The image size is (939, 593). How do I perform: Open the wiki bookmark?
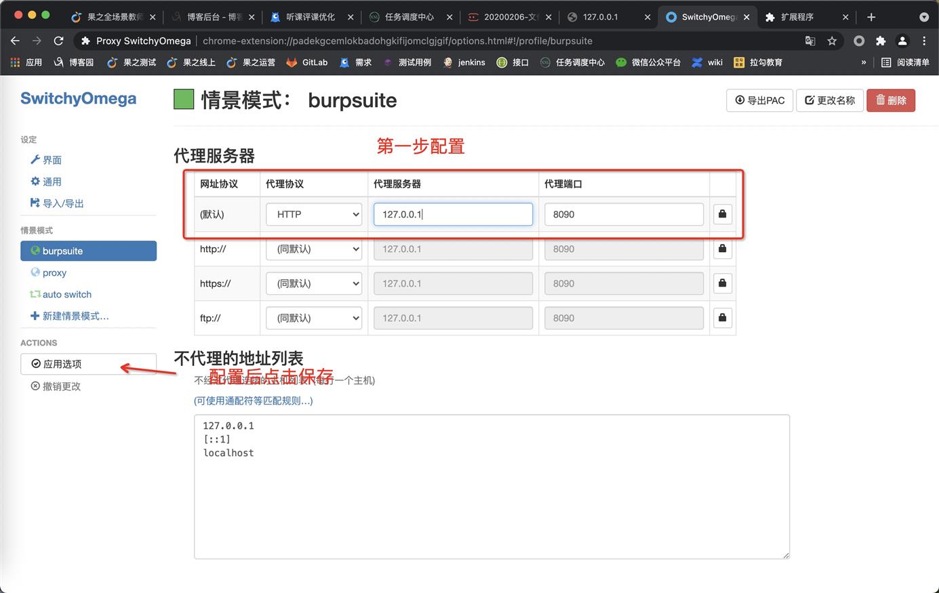707,62
